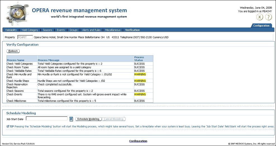The image size is (276, 146).
Task: Select the Seasons menu item
Action: coord(47,30)
